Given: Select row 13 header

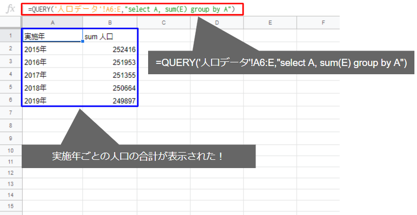Looking at the screenshot, I should [11, 184].
